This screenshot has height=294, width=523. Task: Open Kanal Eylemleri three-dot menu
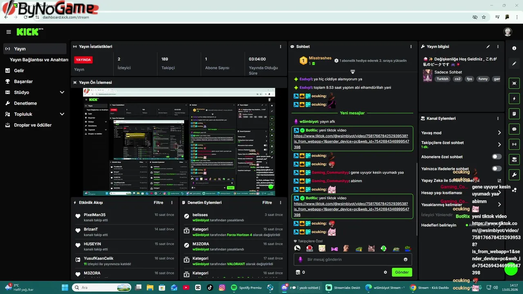pyautogui.click(x=498, y=118)
